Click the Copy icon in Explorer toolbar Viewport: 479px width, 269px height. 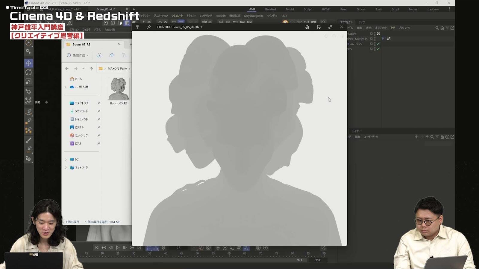(111, 55)
